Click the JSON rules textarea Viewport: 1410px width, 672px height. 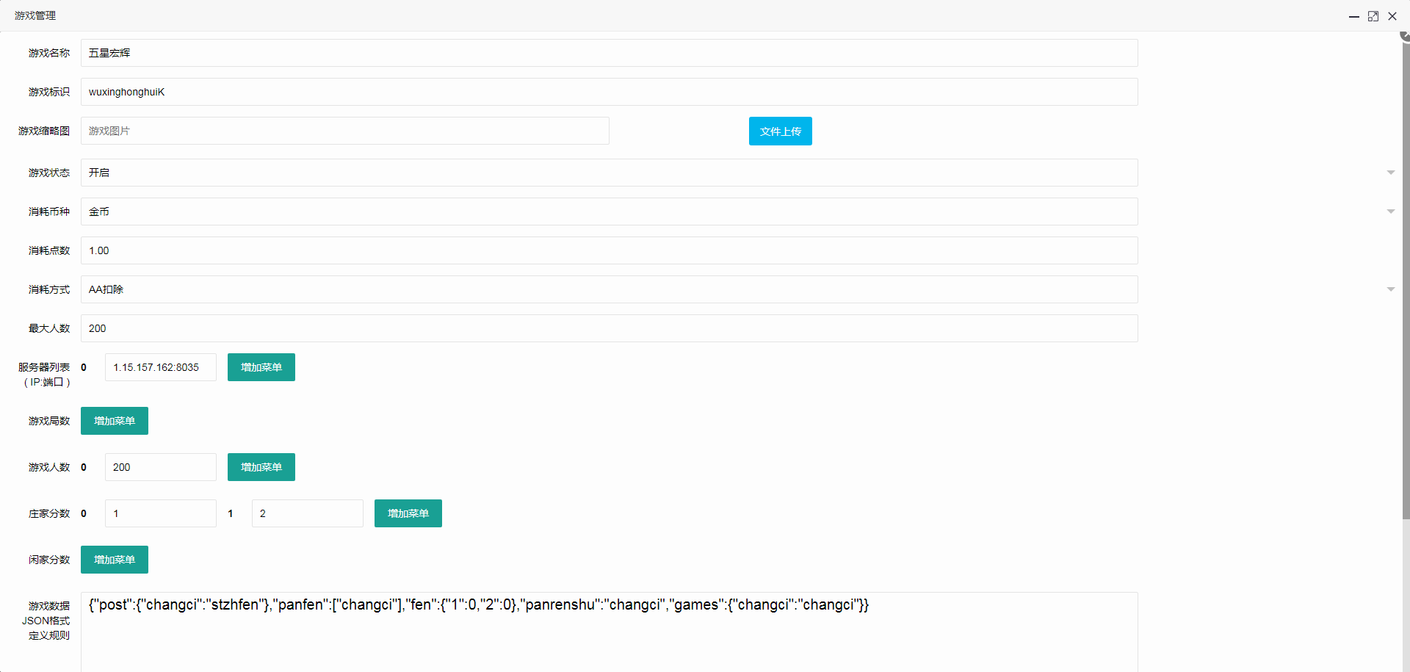(x=609, y=632)
